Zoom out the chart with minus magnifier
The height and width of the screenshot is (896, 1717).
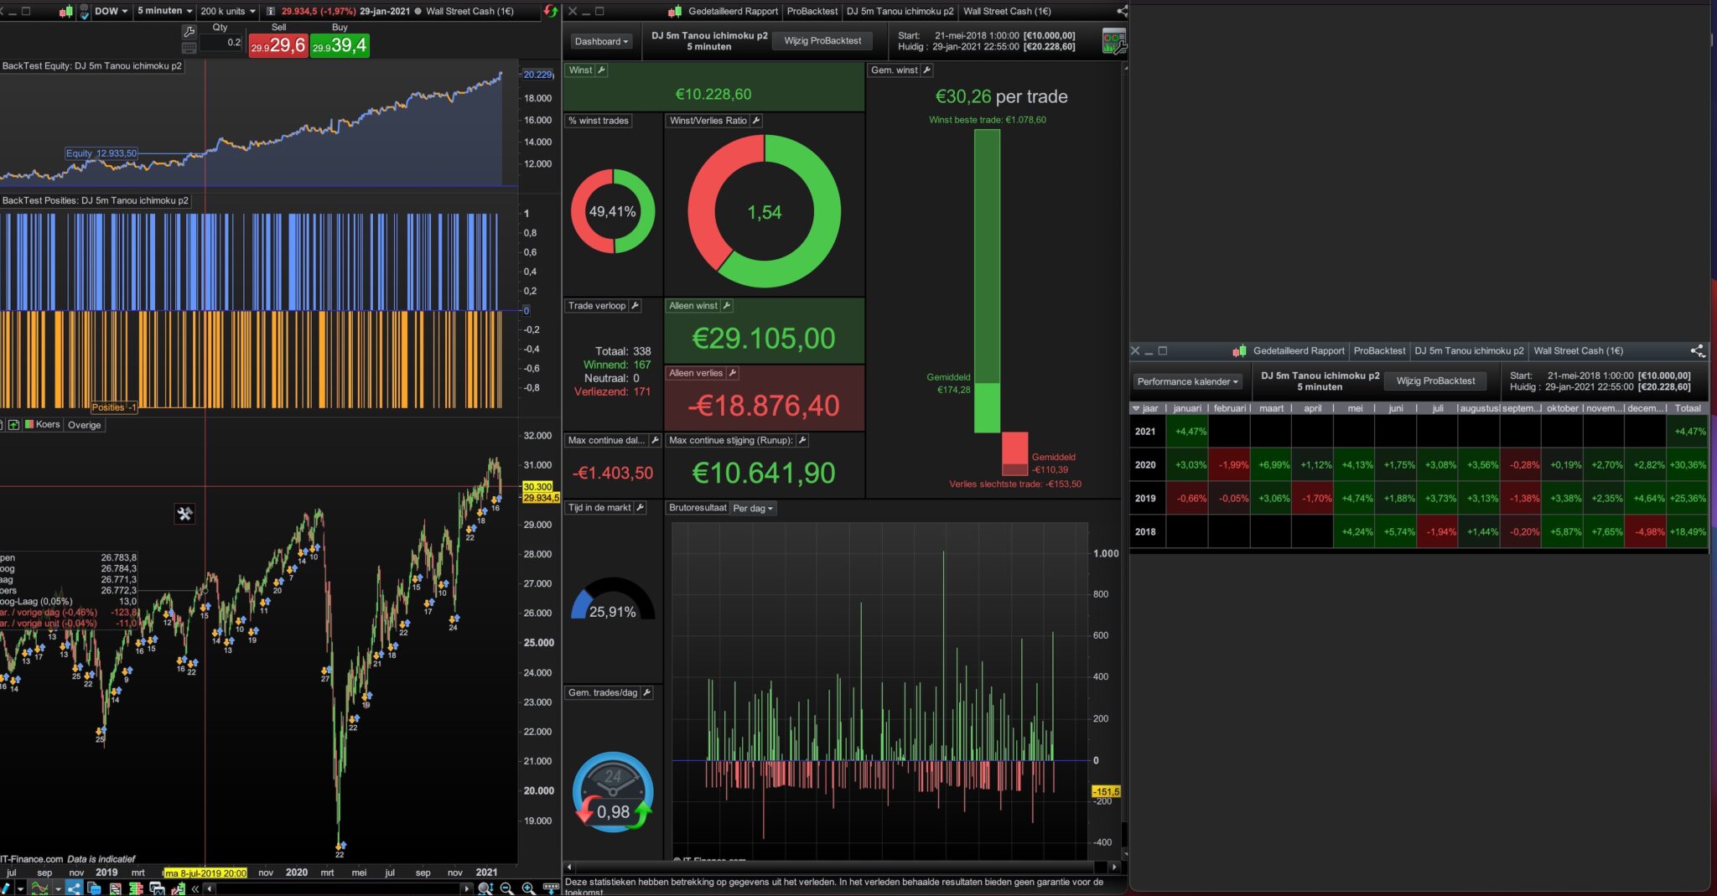tap(506, 888)
